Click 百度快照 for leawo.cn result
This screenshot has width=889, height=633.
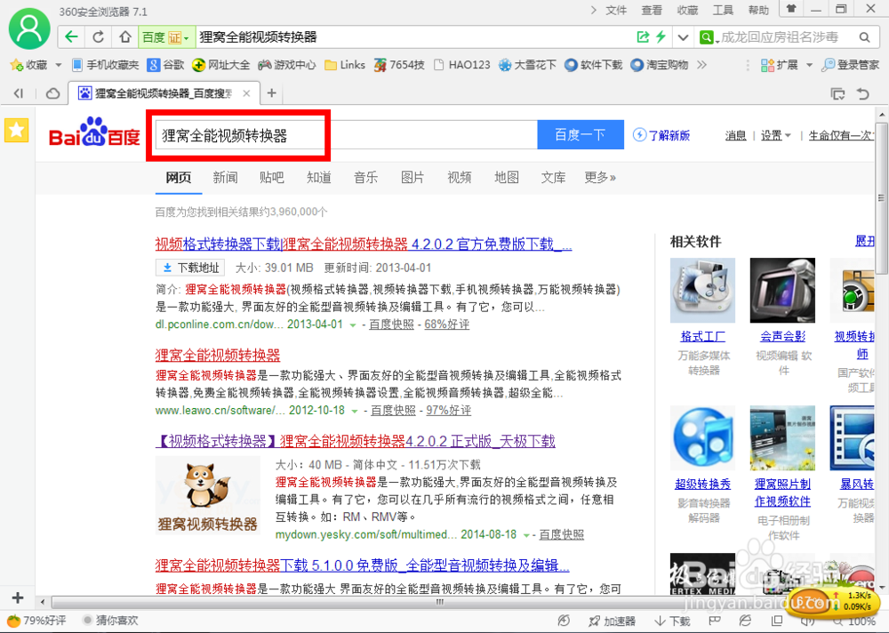[393, 410]
